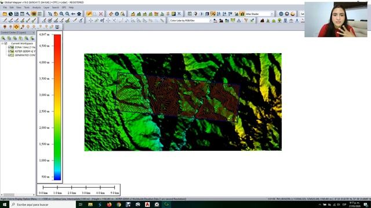The image size is (371, 208).
Task: Select the Zoom tool with box
Action: pos(50,14)
